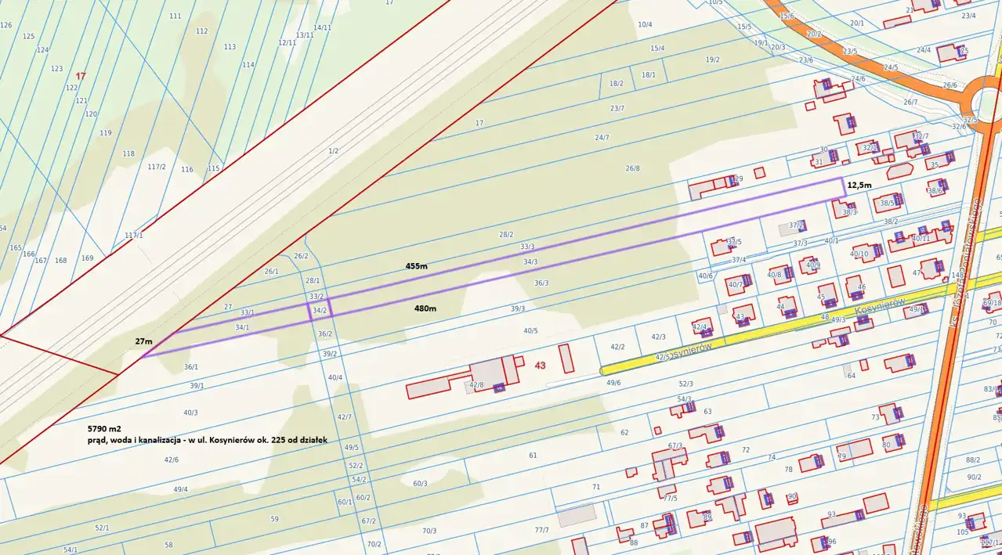Select parcel number 59
The height and width of the screenshot is (555, 1002).
click(274, 519)
